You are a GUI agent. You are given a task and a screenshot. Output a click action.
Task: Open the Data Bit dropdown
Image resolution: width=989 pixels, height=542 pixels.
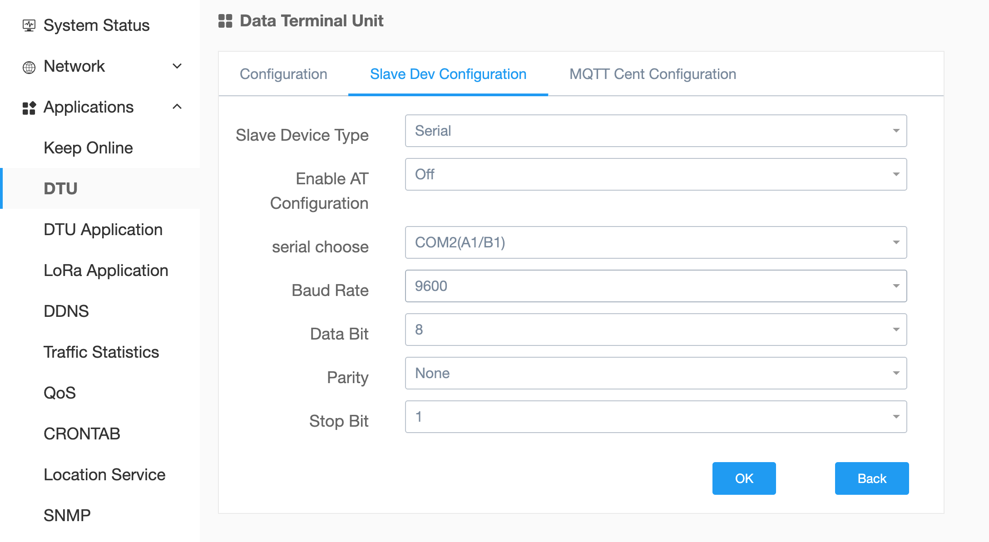656,330
